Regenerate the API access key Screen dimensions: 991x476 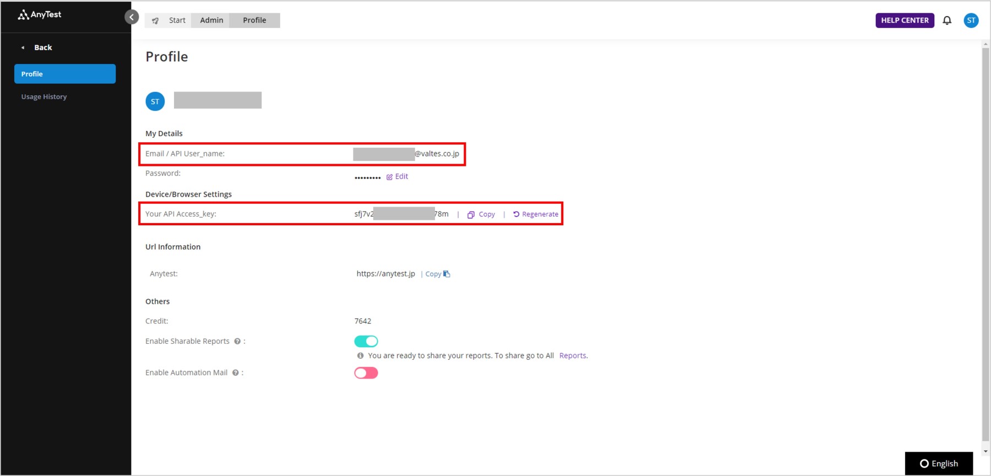(x=536, y=214)
